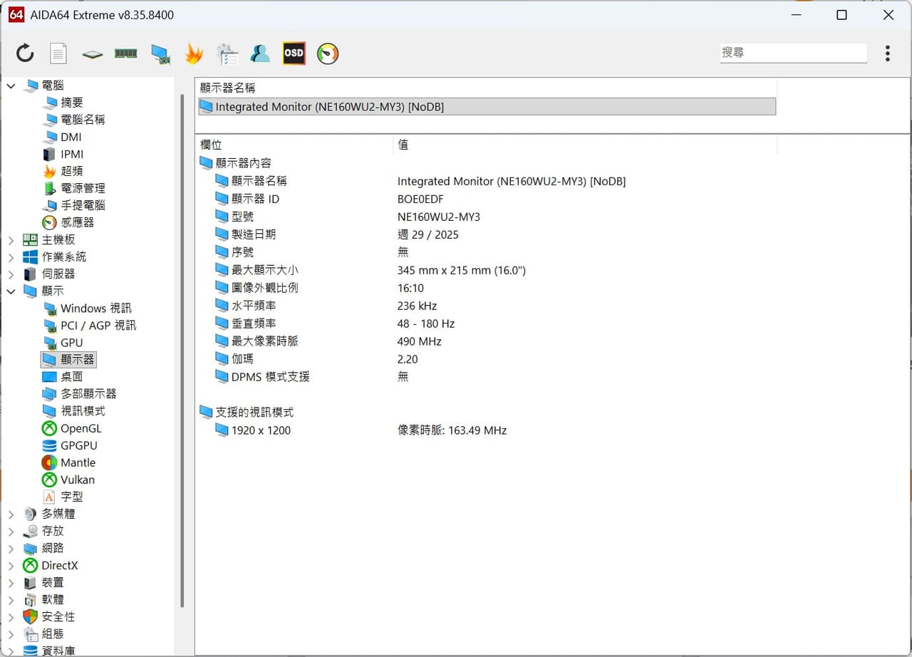The width and height of the screenshot is (912, 657).
Task: Select the 資料庫 tree item
Action: tap(58, 651)
